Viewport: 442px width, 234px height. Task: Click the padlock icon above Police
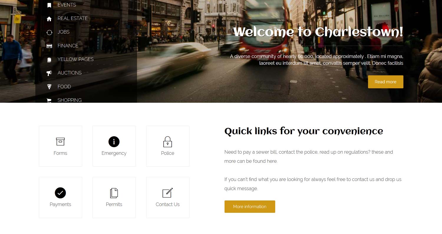tap(168, 142)
